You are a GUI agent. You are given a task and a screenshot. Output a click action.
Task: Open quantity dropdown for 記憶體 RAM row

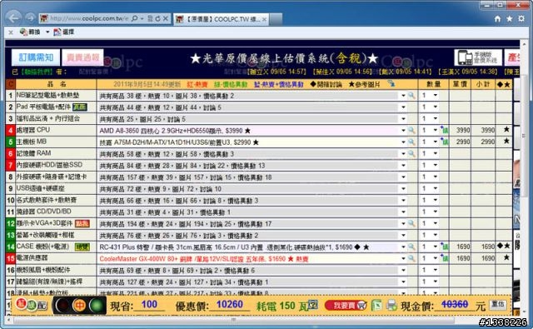[x=436, y=153]
